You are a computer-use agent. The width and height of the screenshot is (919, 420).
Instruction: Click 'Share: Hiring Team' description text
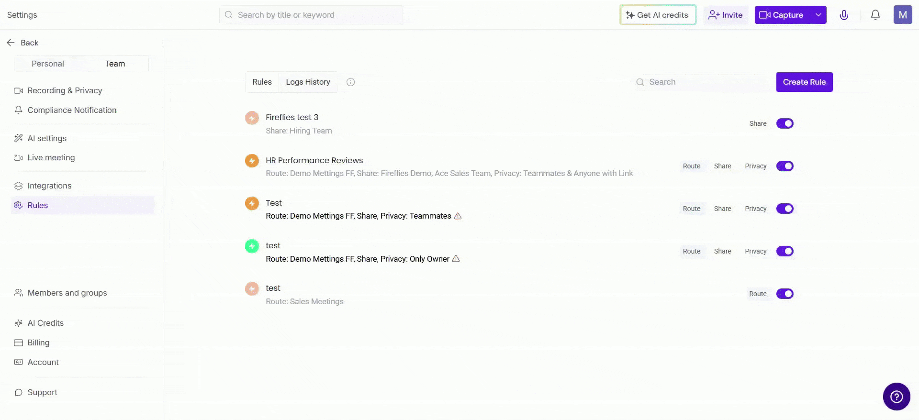click(x=299, y=131)
